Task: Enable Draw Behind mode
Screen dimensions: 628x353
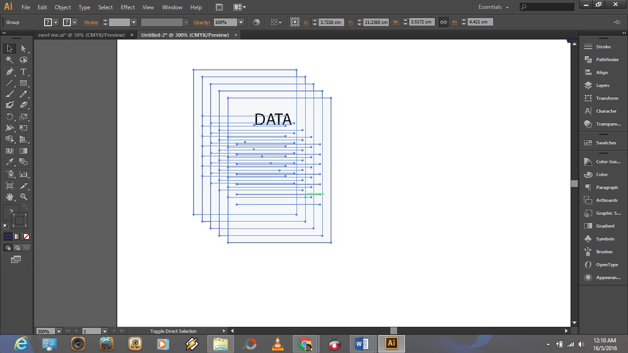Action: point(17,248)
